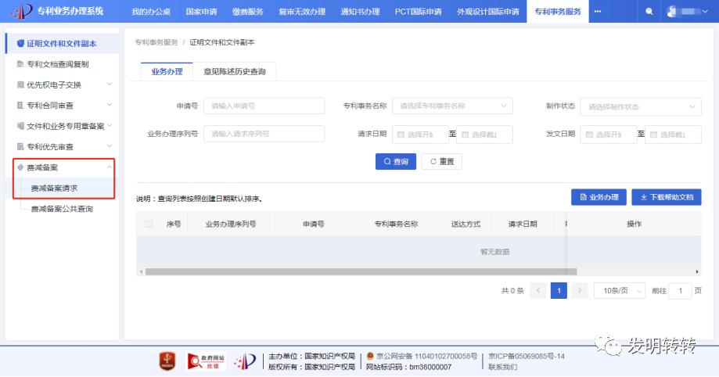Click the 证明文件和文件副本 shield icon
Image resolution: width=719 pixels, height=377 pixels.
coord(20,43)
